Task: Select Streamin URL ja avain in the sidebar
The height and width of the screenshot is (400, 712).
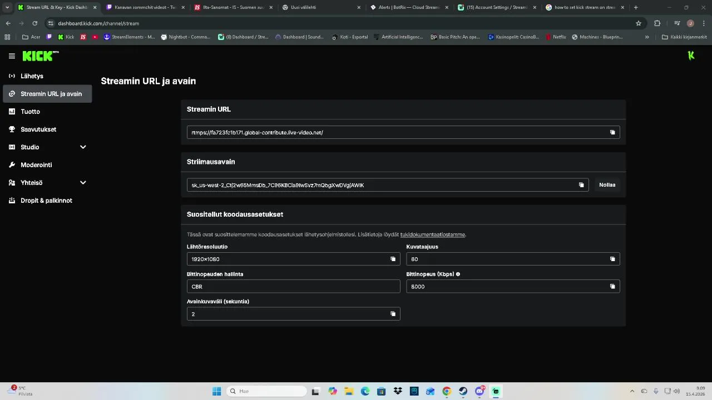Action: point(47,94)
